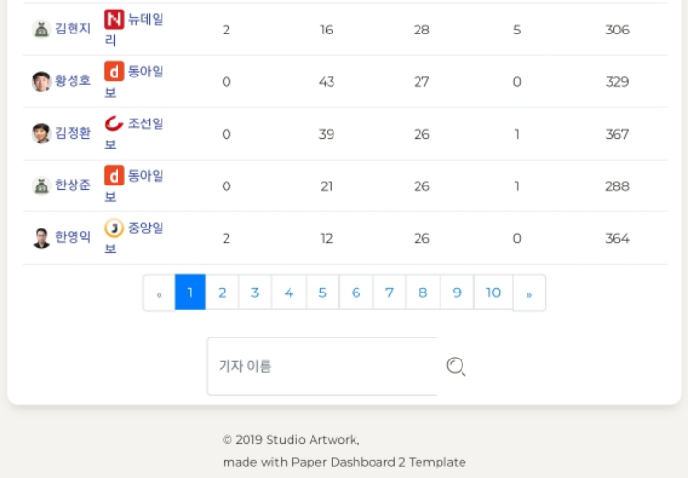
Task: Click the 중앙일보 logo icon
Action: tap(115, 228)
